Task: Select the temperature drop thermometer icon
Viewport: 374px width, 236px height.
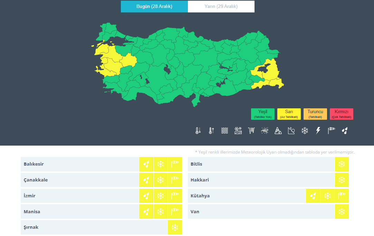Action: 198,131
